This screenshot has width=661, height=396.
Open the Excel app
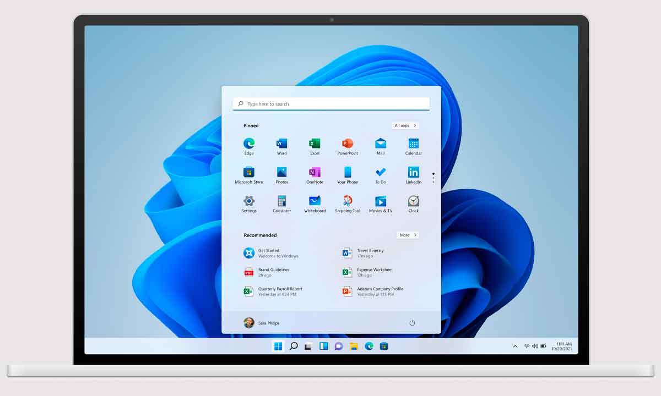pyautogui.click(x=315, y=144)
